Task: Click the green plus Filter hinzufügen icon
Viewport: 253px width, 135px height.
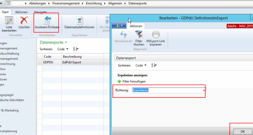Action: click(x=119, y=81)
